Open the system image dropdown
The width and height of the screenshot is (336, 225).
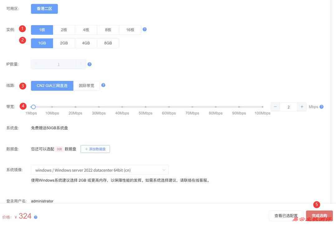pyautogui.click(x=100, y=170)
